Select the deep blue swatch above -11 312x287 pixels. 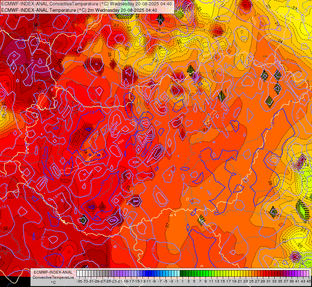[147, 274]
